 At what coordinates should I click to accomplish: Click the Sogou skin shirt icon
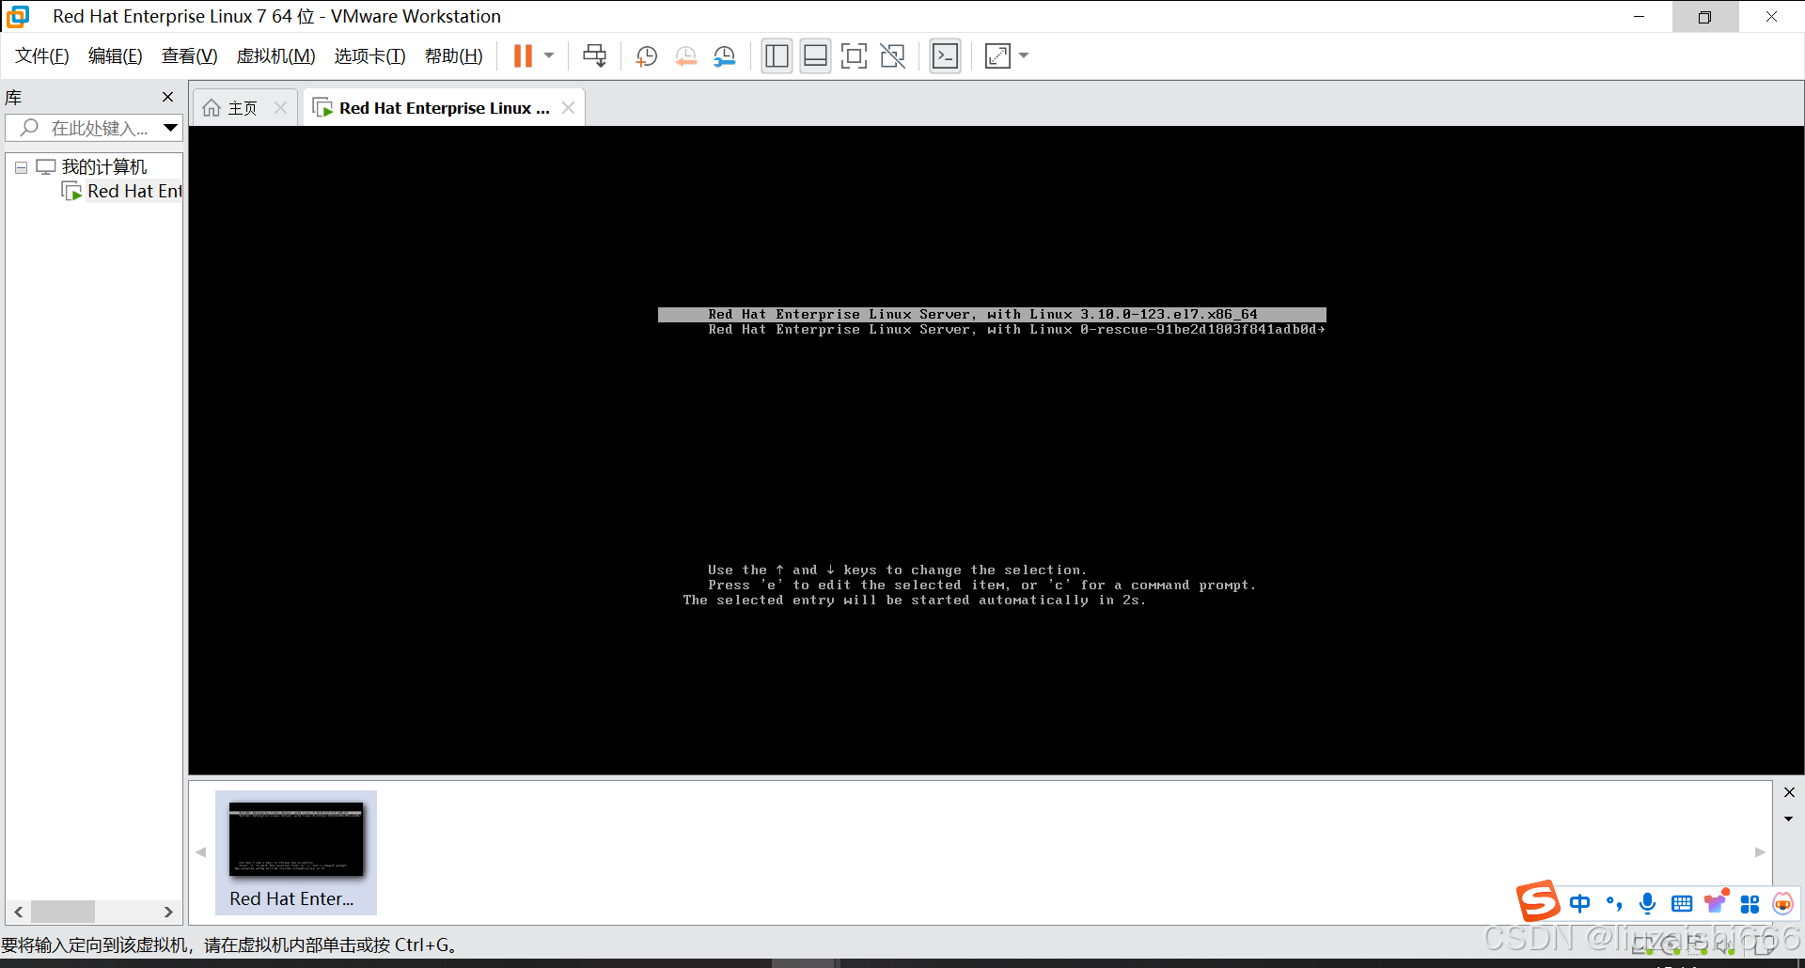tap(1716, 902)
